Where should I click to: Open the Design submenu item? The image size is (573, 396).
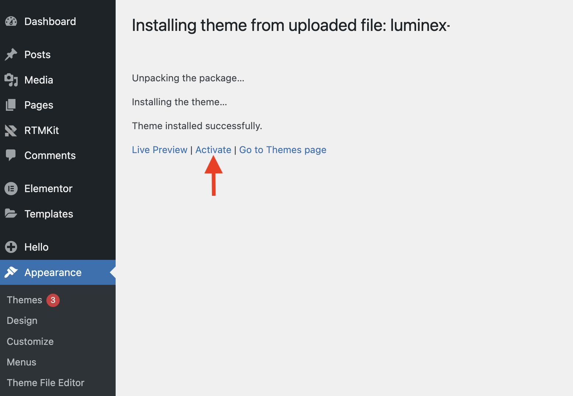(22, 321)
